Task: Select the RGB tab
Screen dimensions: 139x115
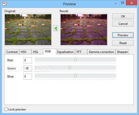Action: click(50, 51)
